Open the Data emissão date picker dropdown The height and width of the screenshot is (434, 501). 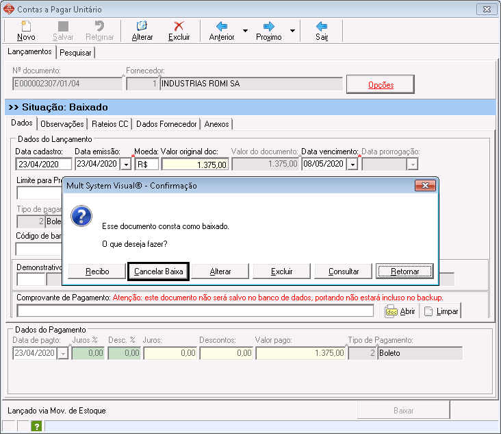pos(125,165)
